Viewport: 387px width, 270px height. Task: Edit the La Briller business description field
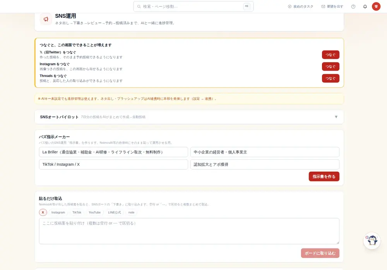click(x=113, y=152)
